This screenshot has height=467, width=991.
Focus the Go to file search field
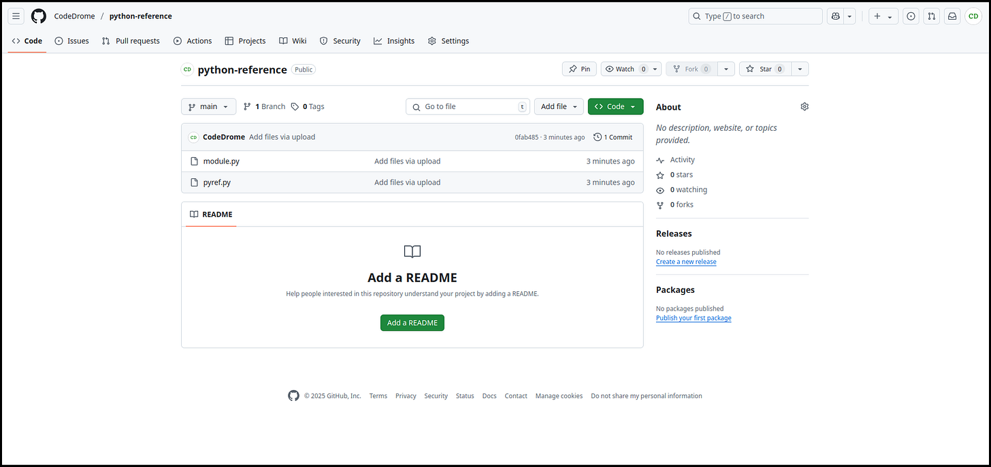468,106
